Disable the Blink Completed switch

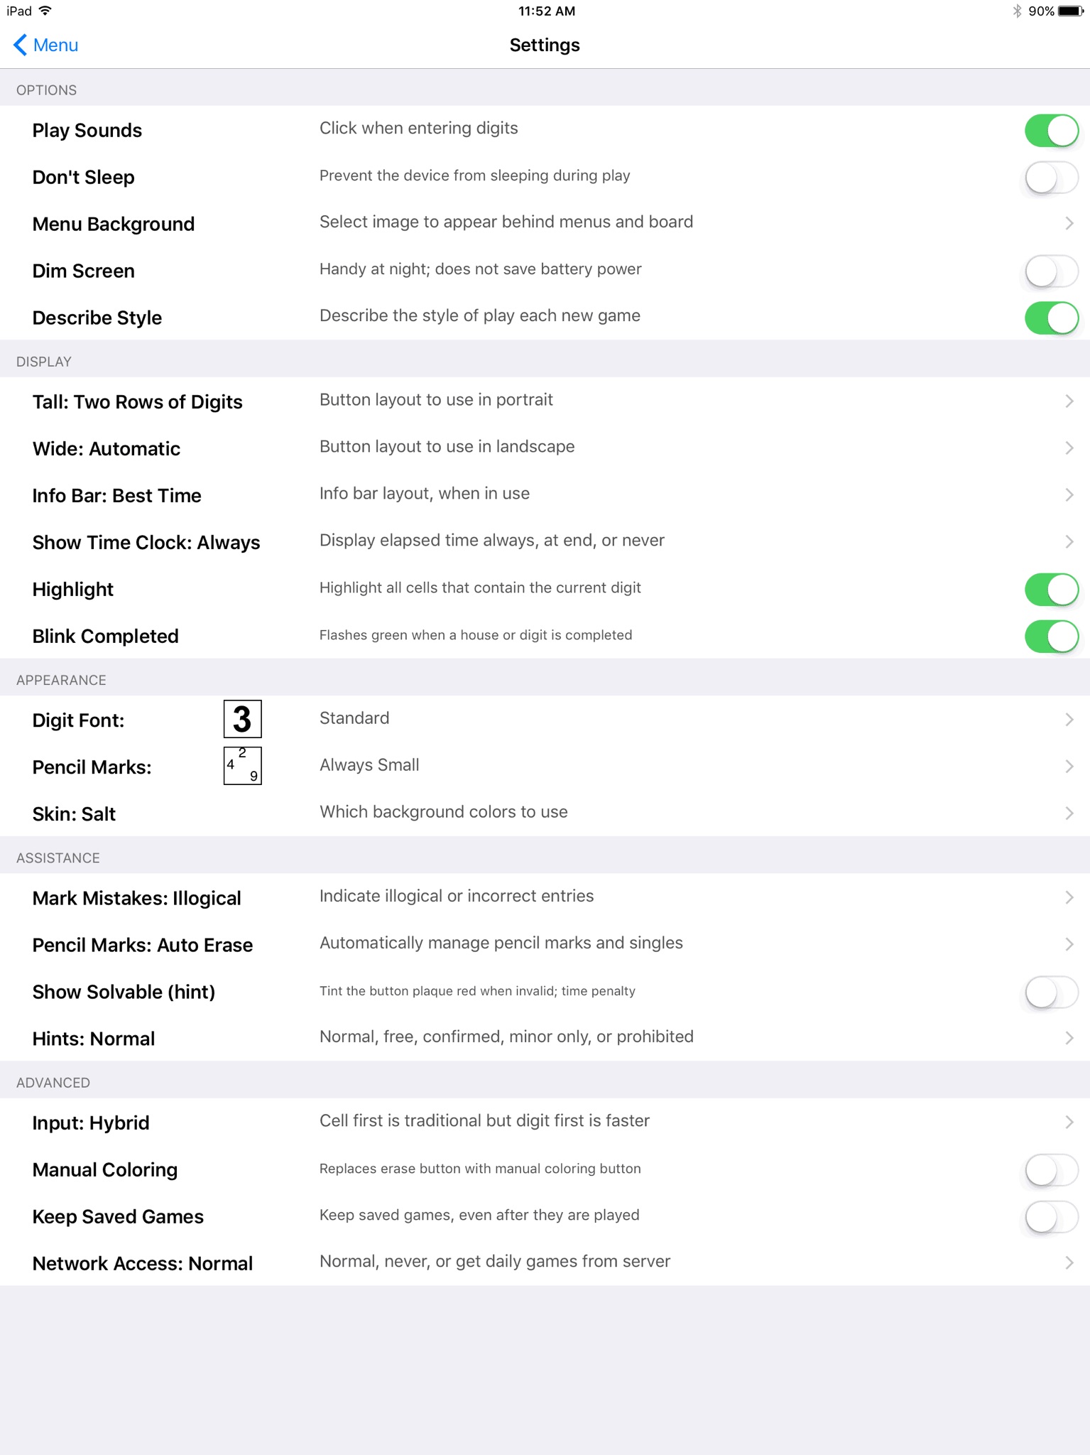pyautogui.click(x=1052, y=637)
